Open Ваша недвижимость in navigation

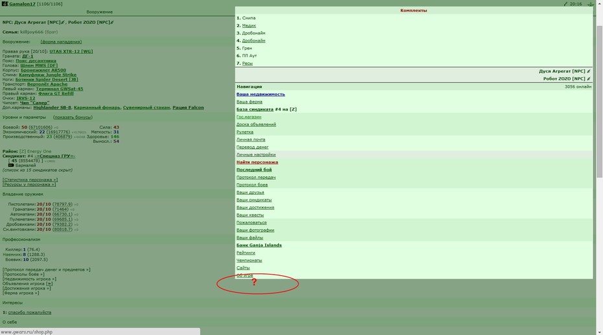[x=261, y=94]
